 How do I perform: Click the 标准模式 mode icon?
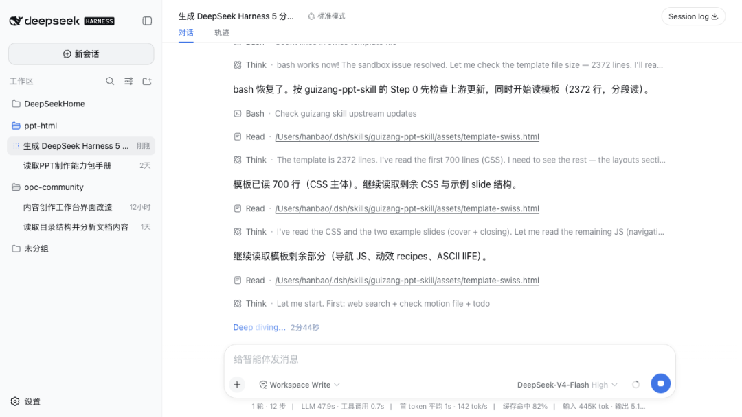(x=311, y=16)
